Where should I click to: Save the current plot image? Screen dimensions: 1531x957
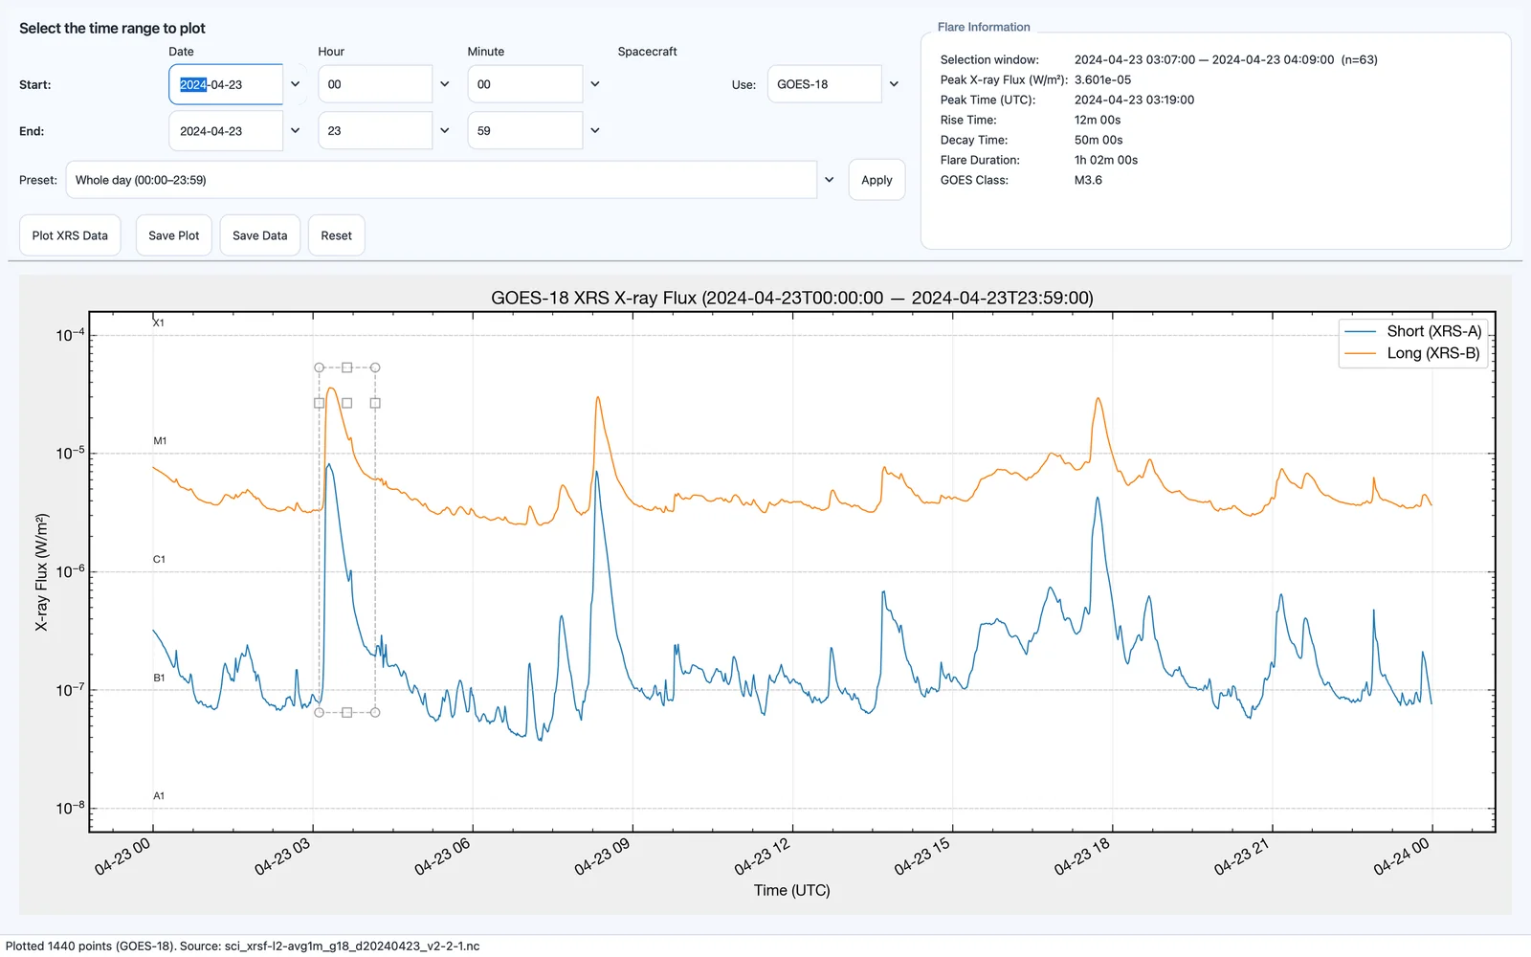(174, 235)
